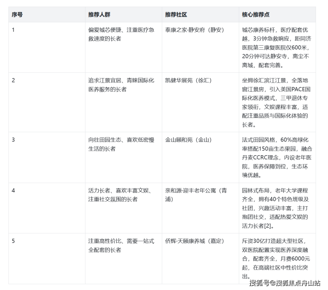Select the 向往田园生态 audience description cell
Screen dimensions: 328x290
pyautogui.click(x=120, y=145)
